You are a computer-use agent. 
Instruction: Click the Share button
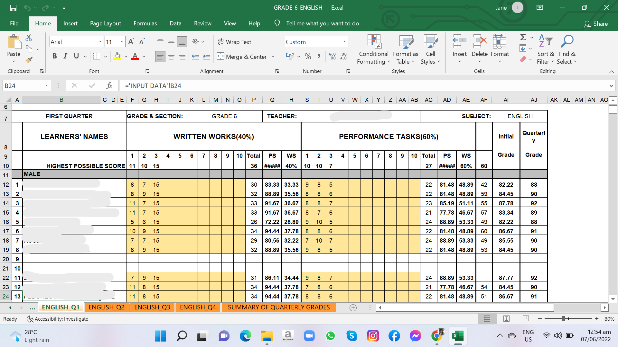[596, 24]
